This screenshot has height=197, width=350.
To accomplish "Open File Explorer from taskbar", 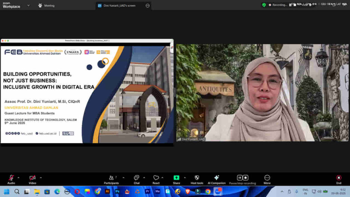I will [x=37, y=192].
